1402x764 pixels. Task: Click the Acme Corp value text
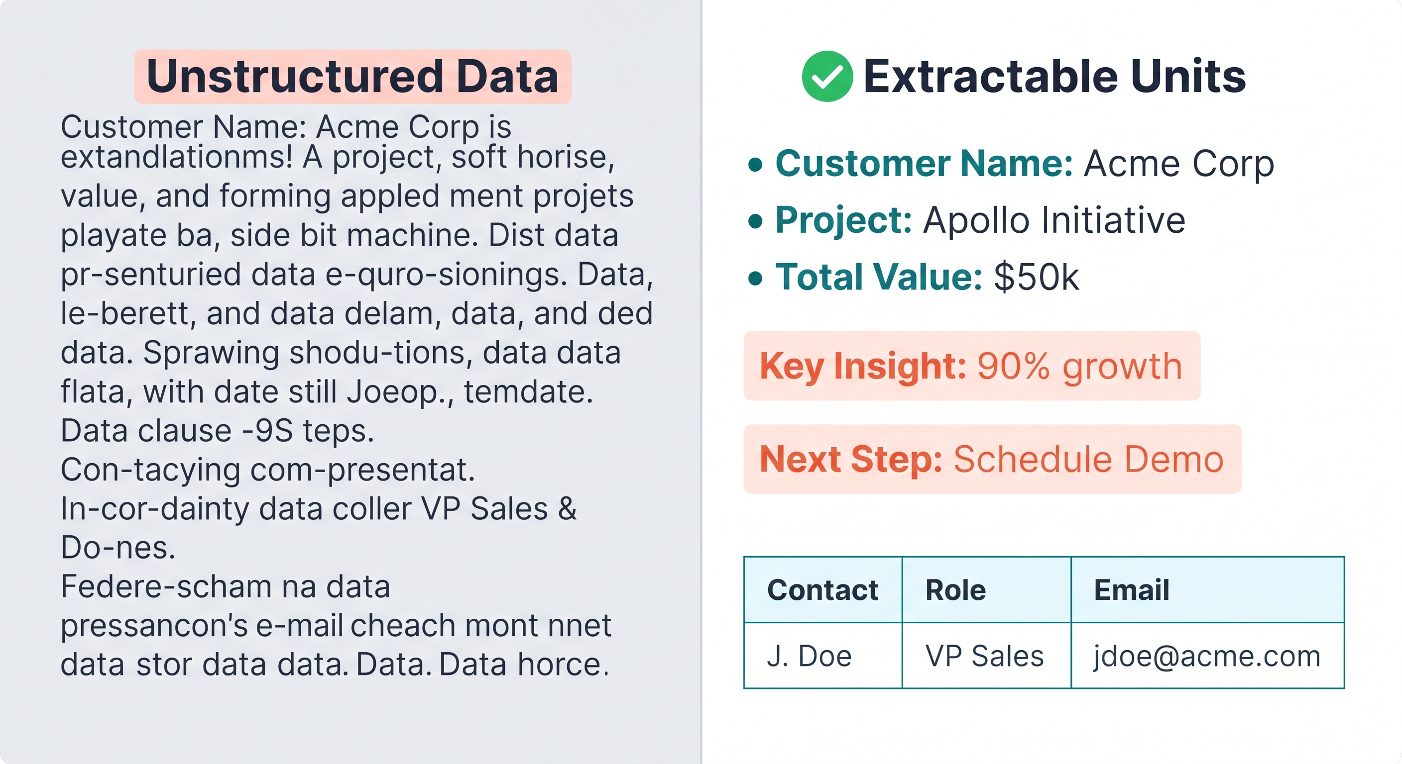[x=1179, y=164]
